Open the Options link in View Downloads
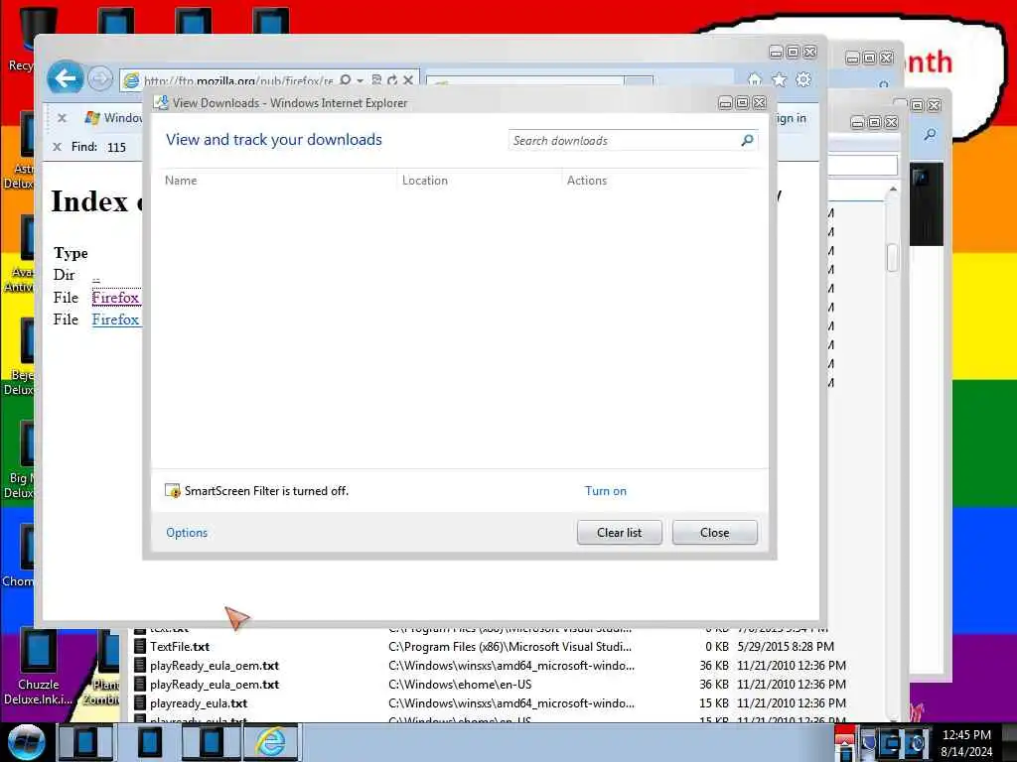Image resolution: width=1017 pixels, height=762 pixels. [x=187, y=533]
